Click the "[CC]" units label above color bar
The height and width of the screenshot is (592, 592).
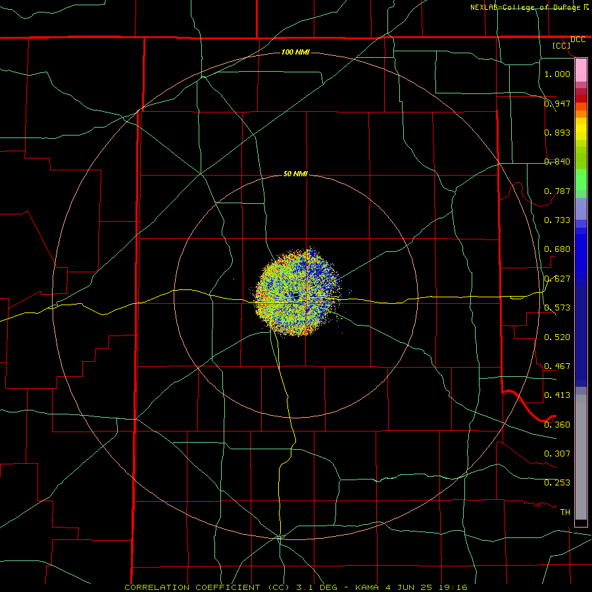[561, 45]
